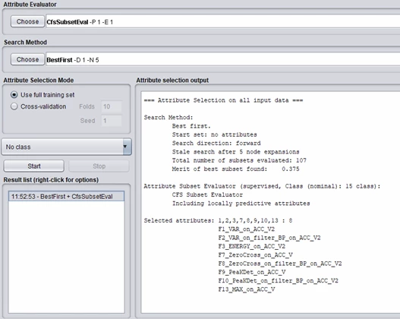Viewport: 400px width, 319px height.
Task: Click F10_PeaKDet_on_filter_BP_on_ACC_V2 attribute
Action: click(x=278, y=281)
